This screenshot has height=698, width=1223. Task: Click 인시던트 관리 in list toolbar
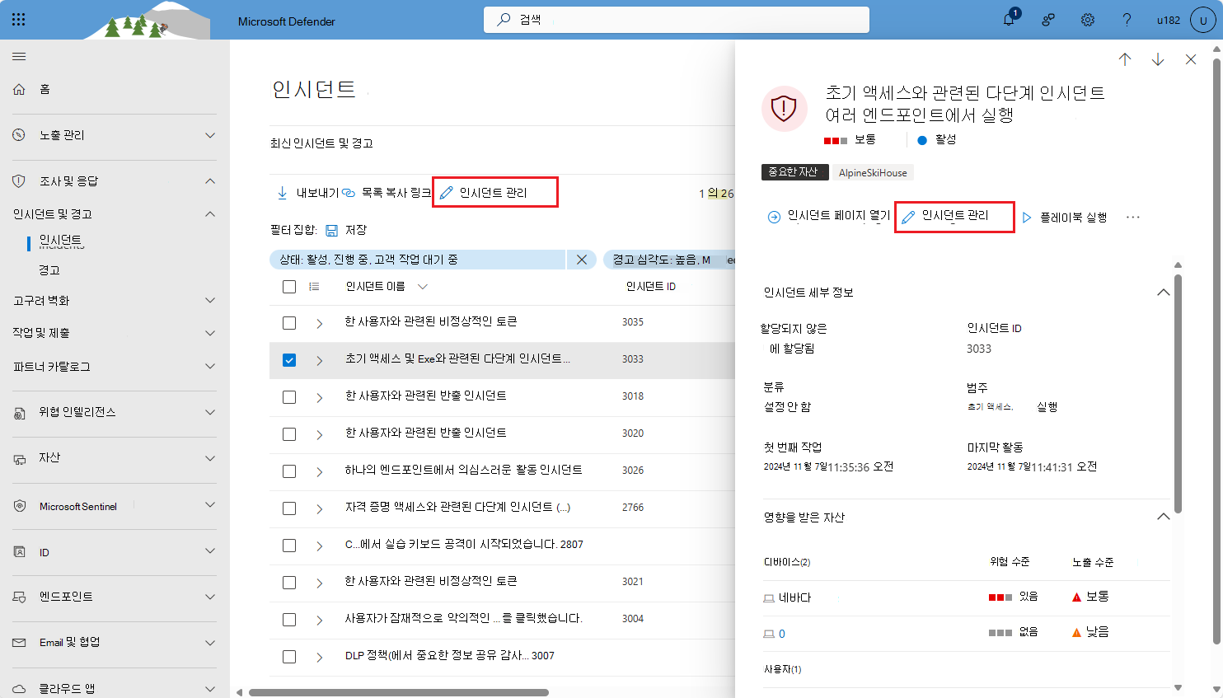click(x=494, y=192)
